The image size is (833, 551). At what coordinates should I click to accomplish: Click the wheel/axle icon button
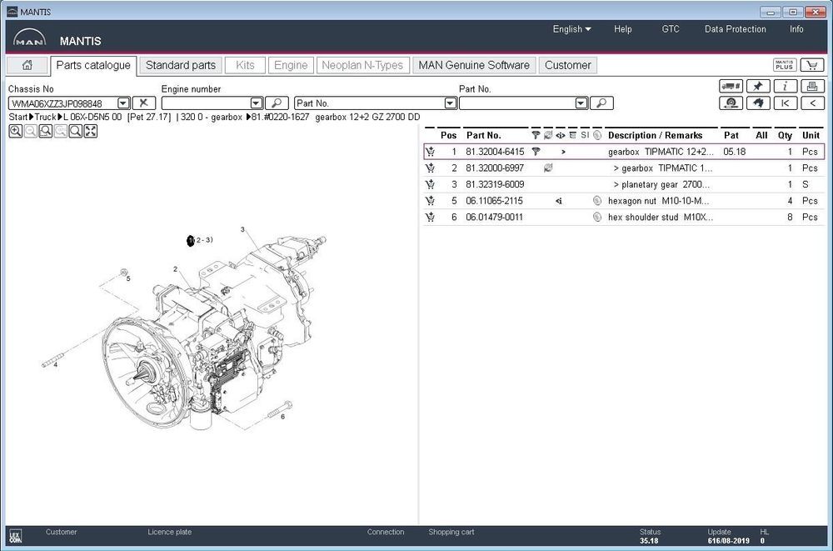pos(731,103)
